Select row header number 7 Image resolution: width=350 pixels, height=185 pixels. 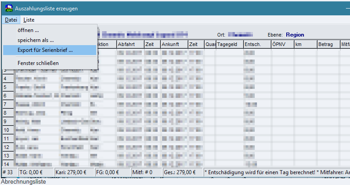(8, 104)
